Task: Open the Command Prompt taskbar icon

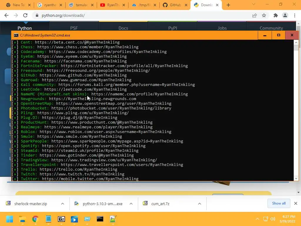Action: [100, 219]
